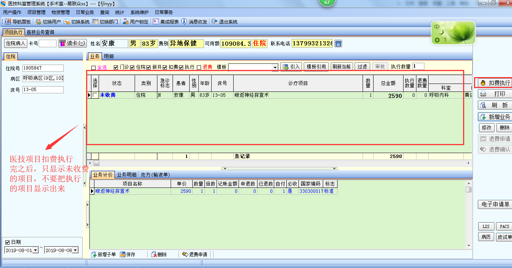This screenshot has width=512, height=268.
Task: Click the horizontal scrollbar under the business grid
Action: (280, 163)
